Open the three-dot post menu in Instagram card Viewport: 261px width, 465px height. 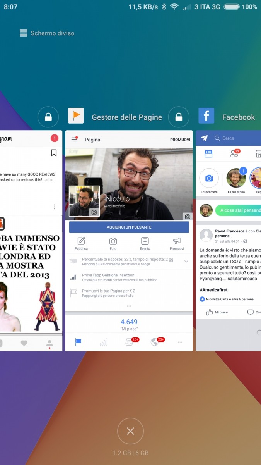coord(55,207)
